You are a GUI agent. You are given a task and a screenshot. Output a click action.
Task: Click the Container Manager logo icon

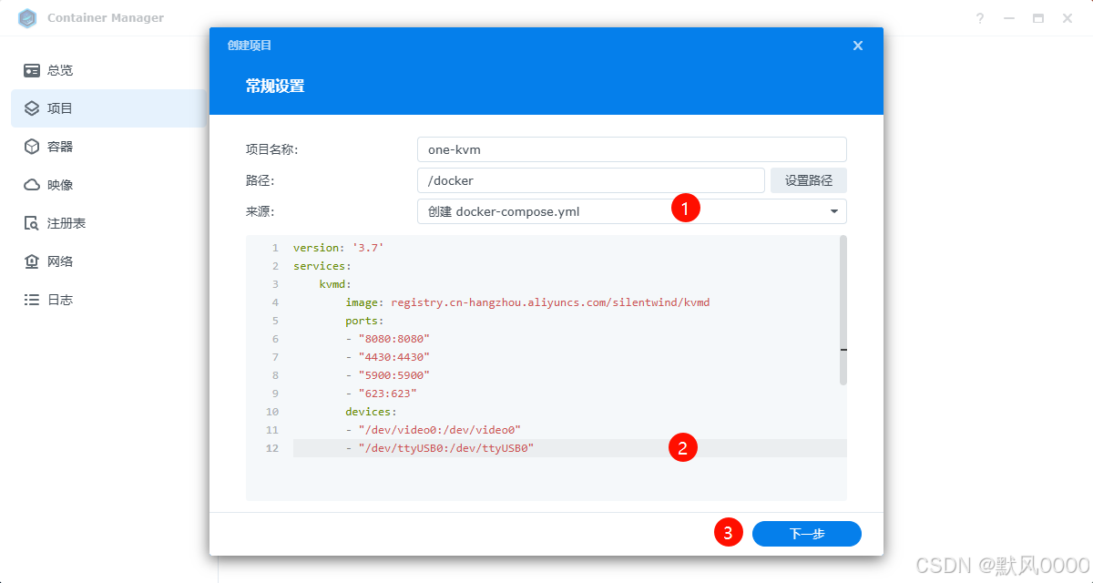pyautogui.click(x=27, y=17)
